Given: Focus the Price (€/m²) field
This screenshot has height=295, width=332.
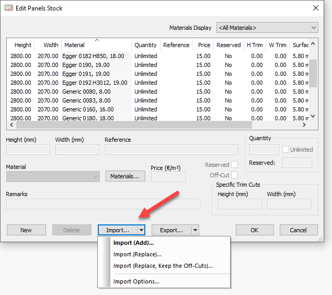Looking at the screenshot, I should pyautogui.click(x=168, y=177).
